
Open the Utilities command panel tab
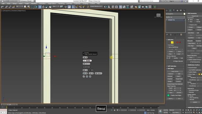(184, 10)
